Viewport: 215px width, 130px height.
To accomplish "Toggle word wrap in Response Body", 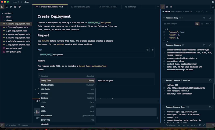I will tap(202, 24).
